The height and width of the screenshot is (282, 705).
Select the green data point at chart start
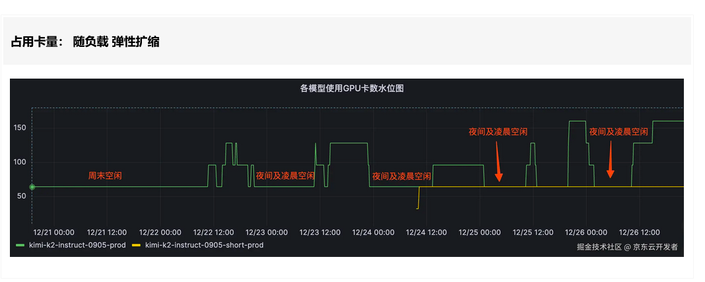click(32, 187)
